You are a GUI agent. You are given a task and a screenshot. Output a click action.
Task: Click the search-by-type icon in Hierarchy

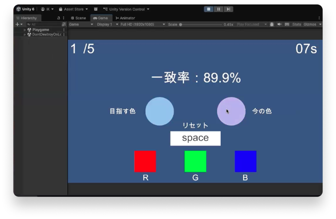pos(64,25)
